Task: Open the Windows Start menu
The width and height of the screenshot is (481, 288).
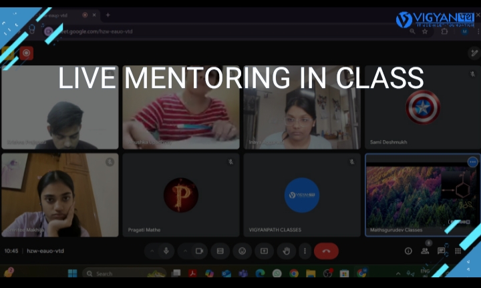Action: pyautogui.click(x=72, y=273)
